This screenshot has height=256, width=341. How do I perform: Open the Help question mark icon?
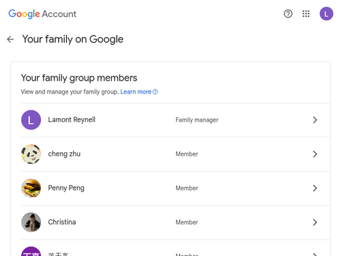(288, 14)
